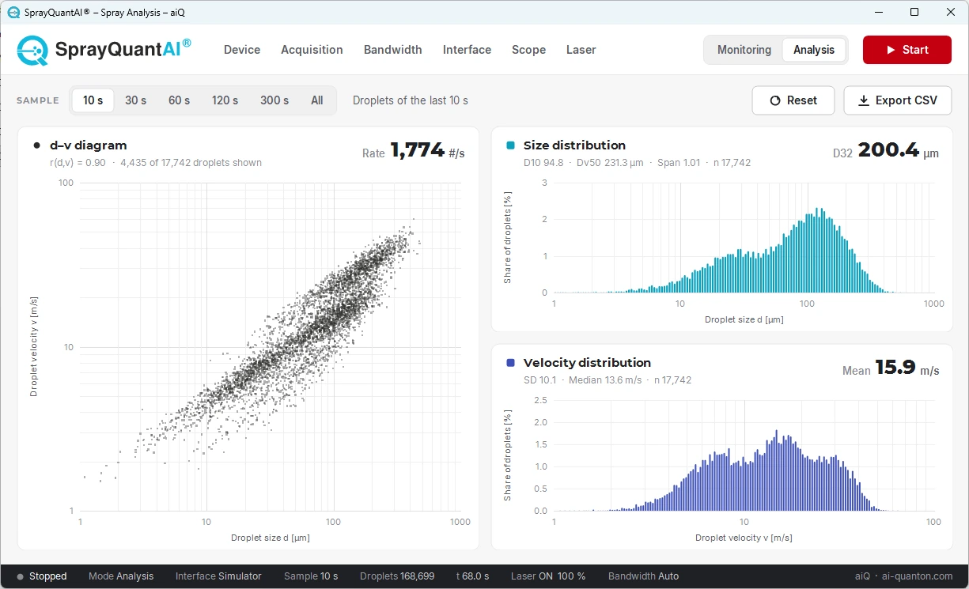The width and height of the screenshot is (969, 589).
Task: Click the Size distribution histogram
Action: [744, 238]
